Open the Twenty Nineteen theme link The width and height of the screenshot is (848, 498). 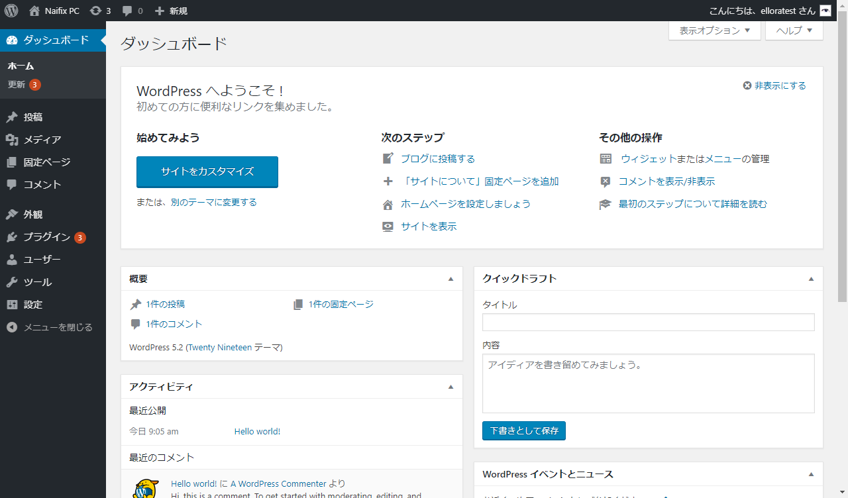220,348
